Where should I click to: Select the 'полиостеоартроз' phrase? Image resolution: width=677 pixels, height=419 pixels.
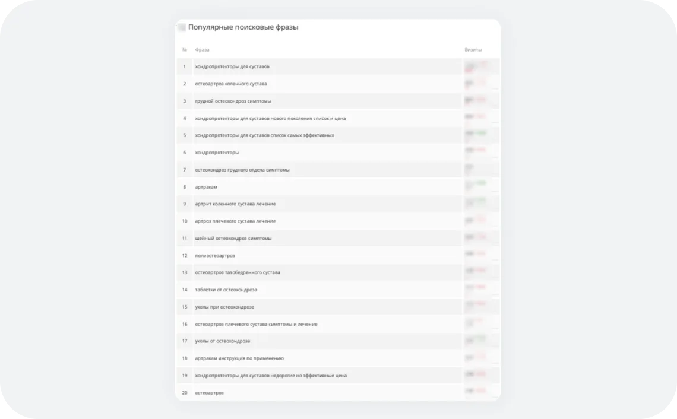[214, 255]
